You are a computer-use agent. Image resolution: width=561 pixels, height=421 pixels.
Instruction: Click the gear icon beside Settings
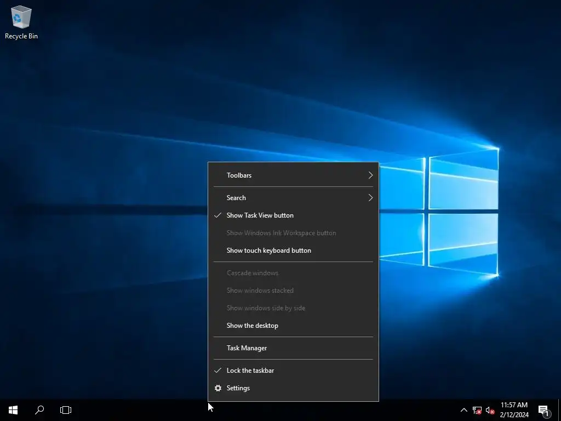click(218, 388)
